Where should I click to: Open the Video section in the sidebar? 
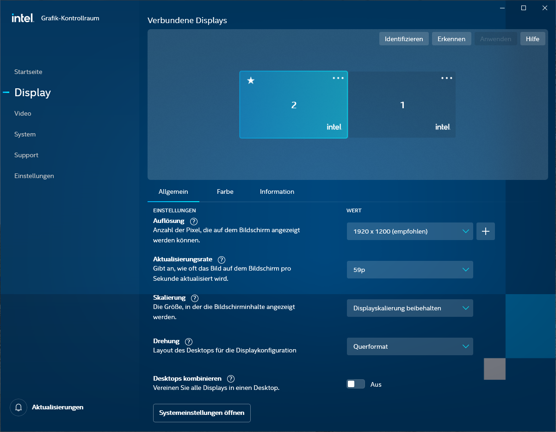23,114
